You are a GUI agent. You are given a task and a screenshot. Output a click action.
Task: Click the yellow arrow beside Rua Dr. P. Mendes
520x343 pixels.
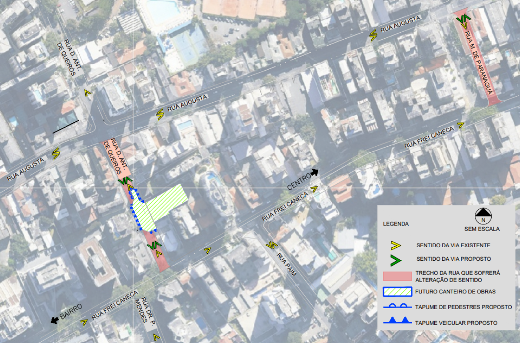[x=156, y=336]
